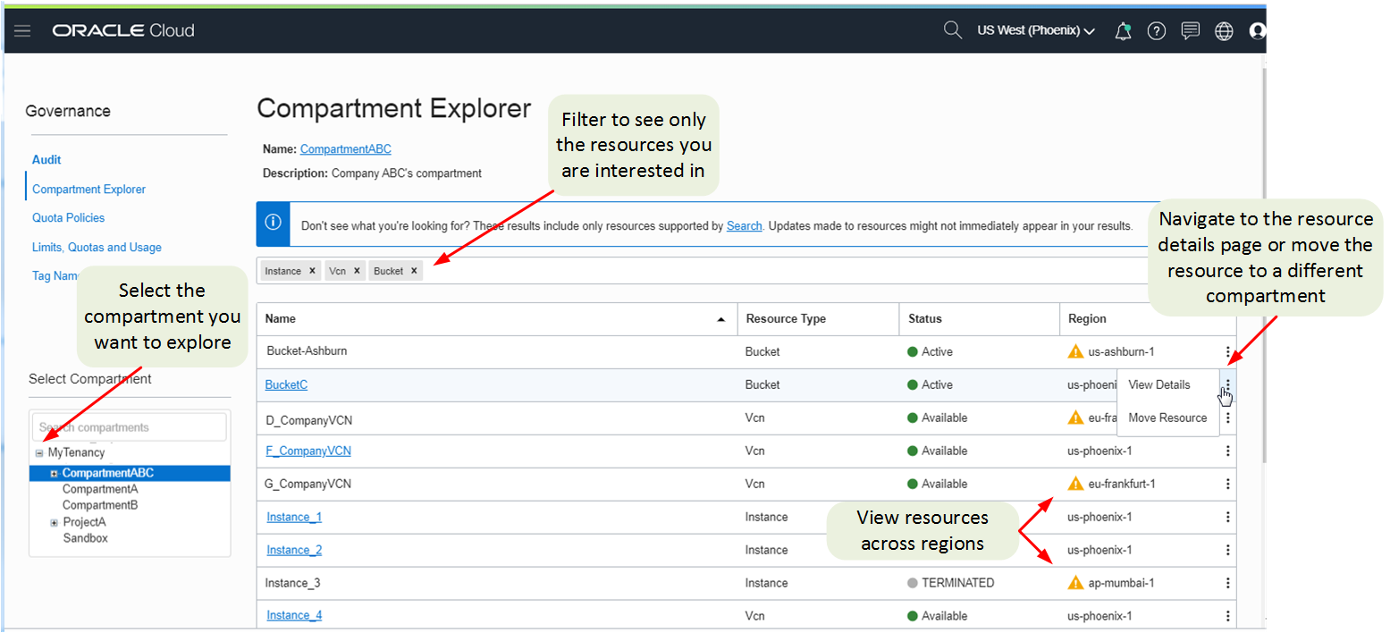
Task: Open Quota Policies in Governance menu
Action: click(x=68, y=217)
